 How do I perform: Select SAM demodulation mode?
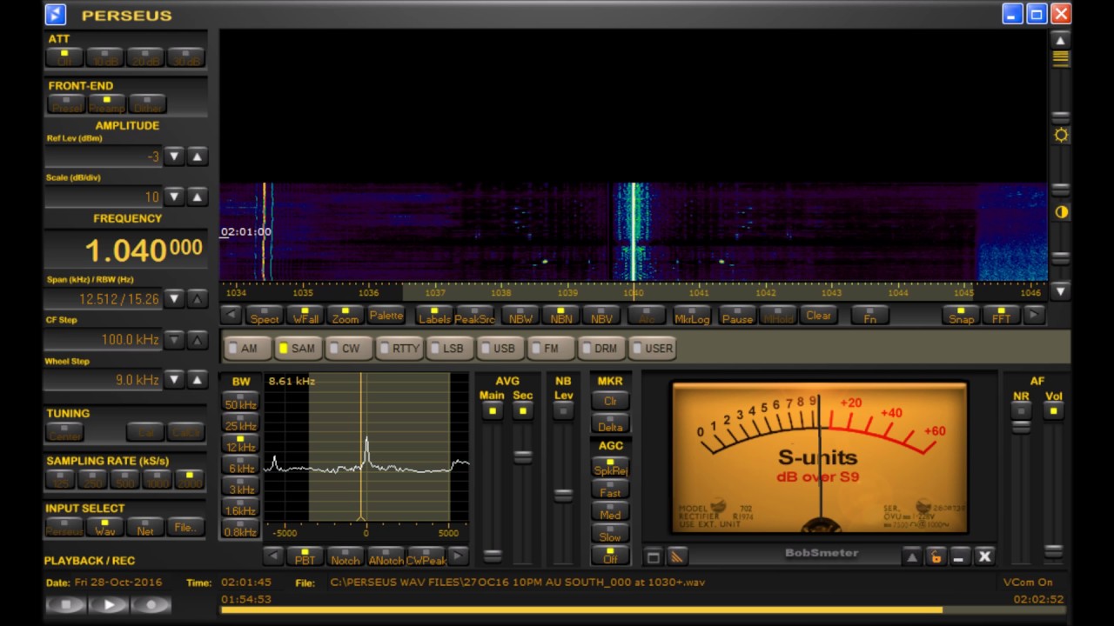click(299, 348)
